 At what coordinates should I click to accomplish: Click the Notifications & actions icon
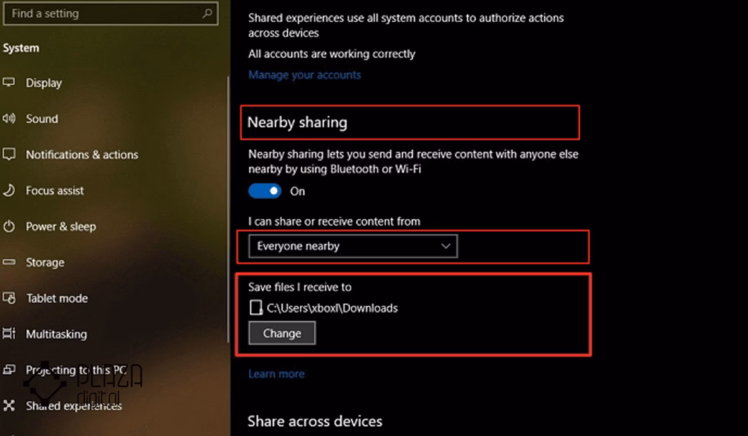coord(9,154)
